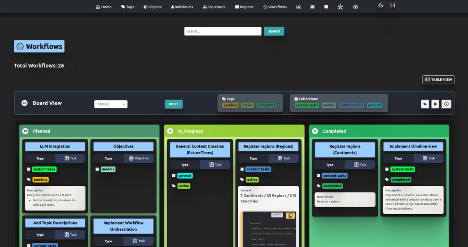Copy the python code snippet using its copy icon
Viewport: 468px width, 247px height.
pos(291,215)
